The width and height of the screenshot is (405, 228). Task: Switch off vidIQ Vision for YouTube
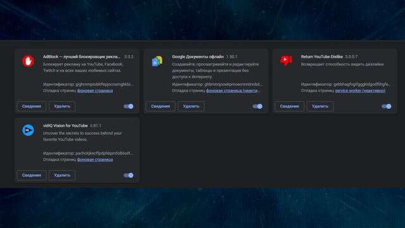128,175
